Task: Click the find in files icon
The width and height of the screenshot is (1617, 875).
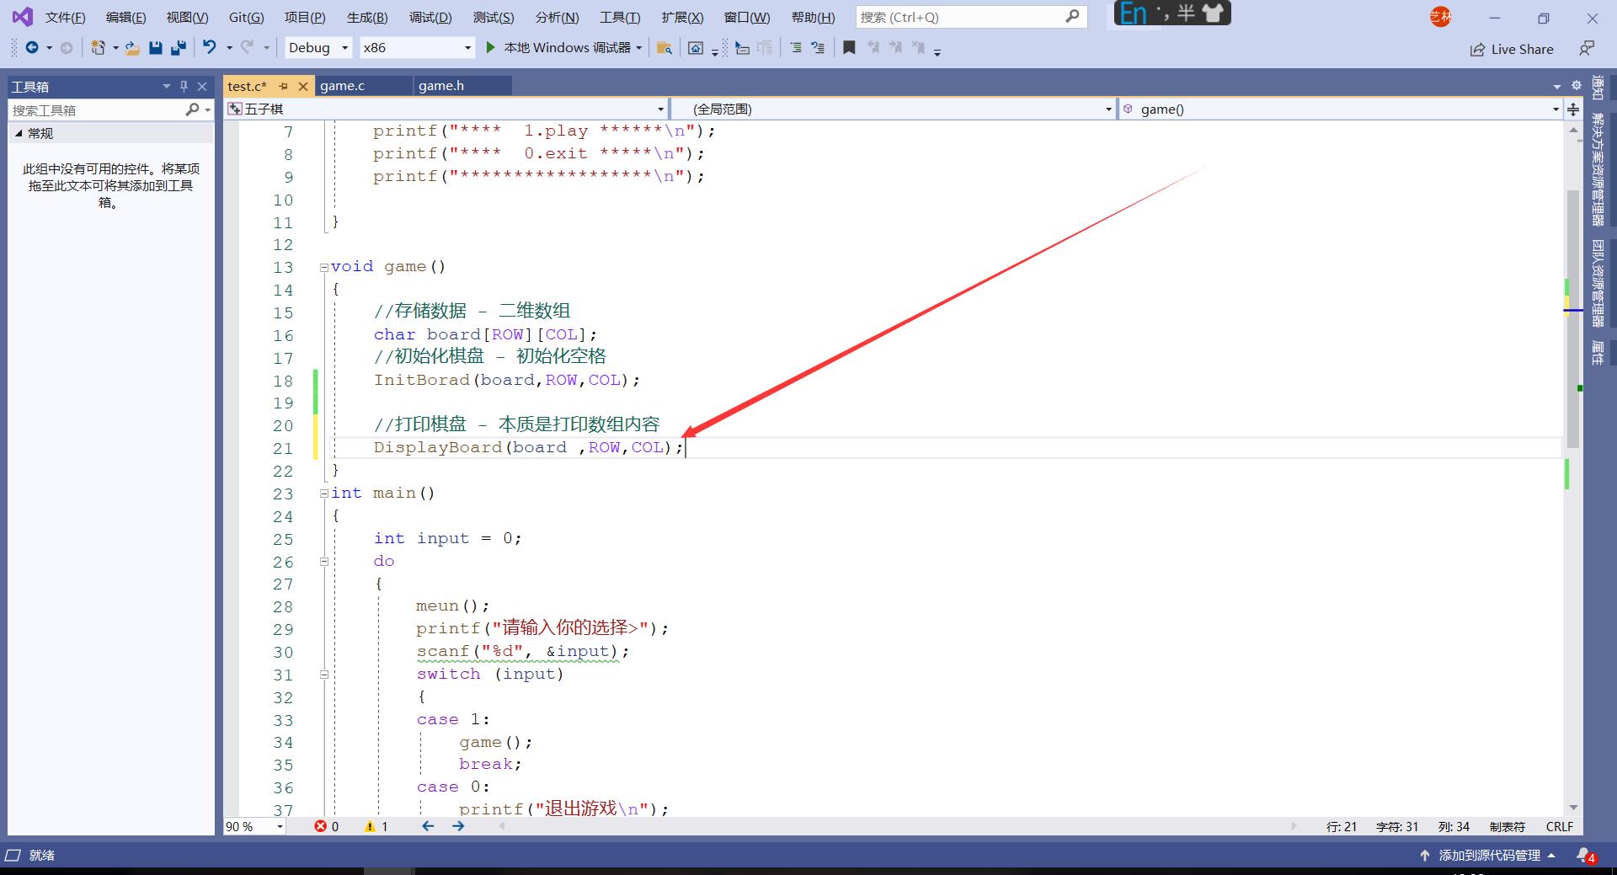Action: 664,48
